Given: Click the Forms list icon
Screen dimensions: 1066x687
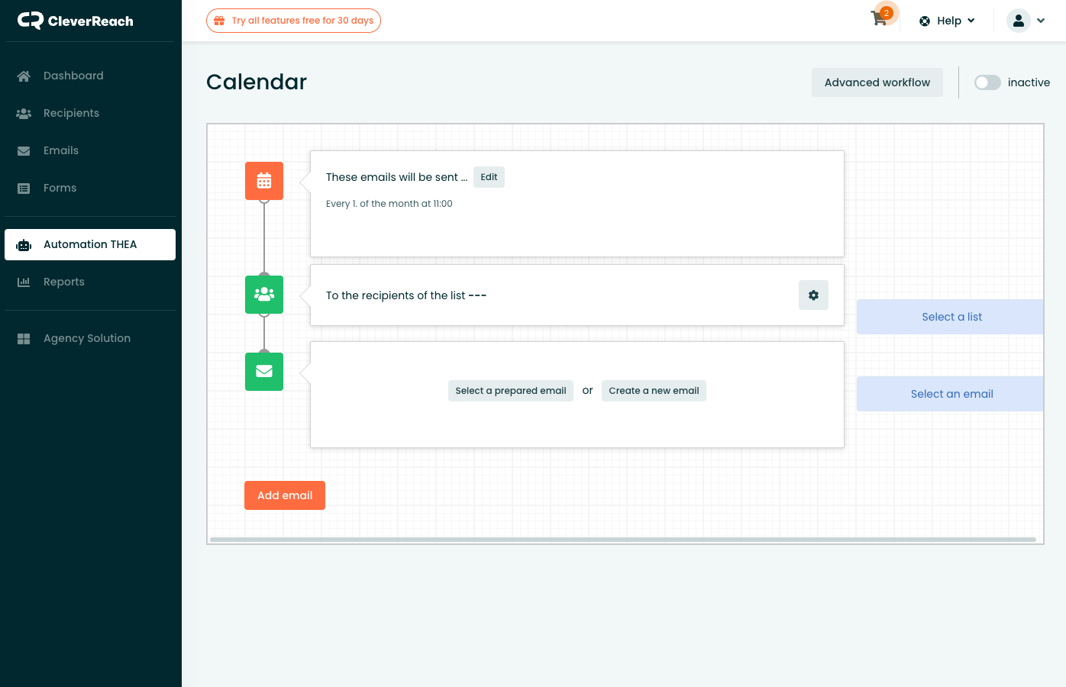Looking at the screenshot, I should pos(24,188).
